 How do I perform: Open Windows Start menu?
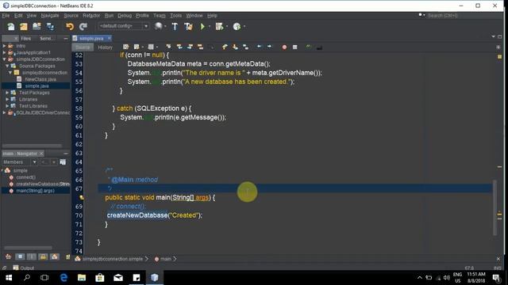[9, 278]
